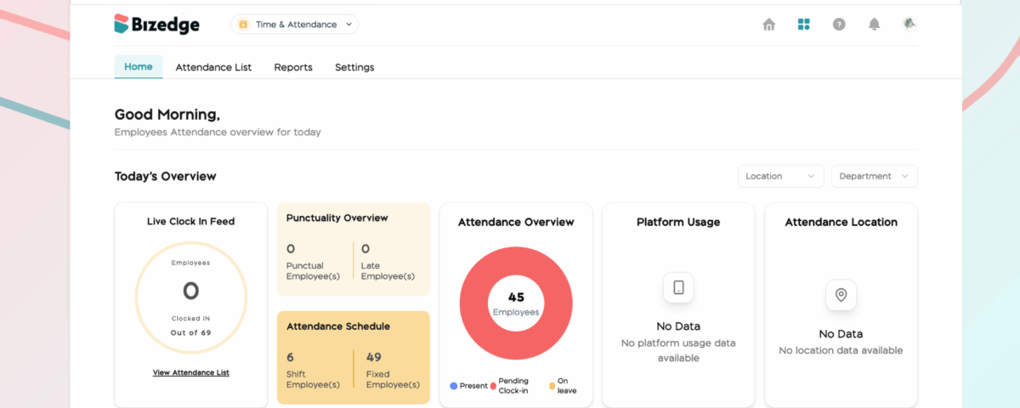The width and height of the screenshot is (1020, 408).
Task: Click the 6 Shift Employee(s) value
Action: (x=290, y=357)
